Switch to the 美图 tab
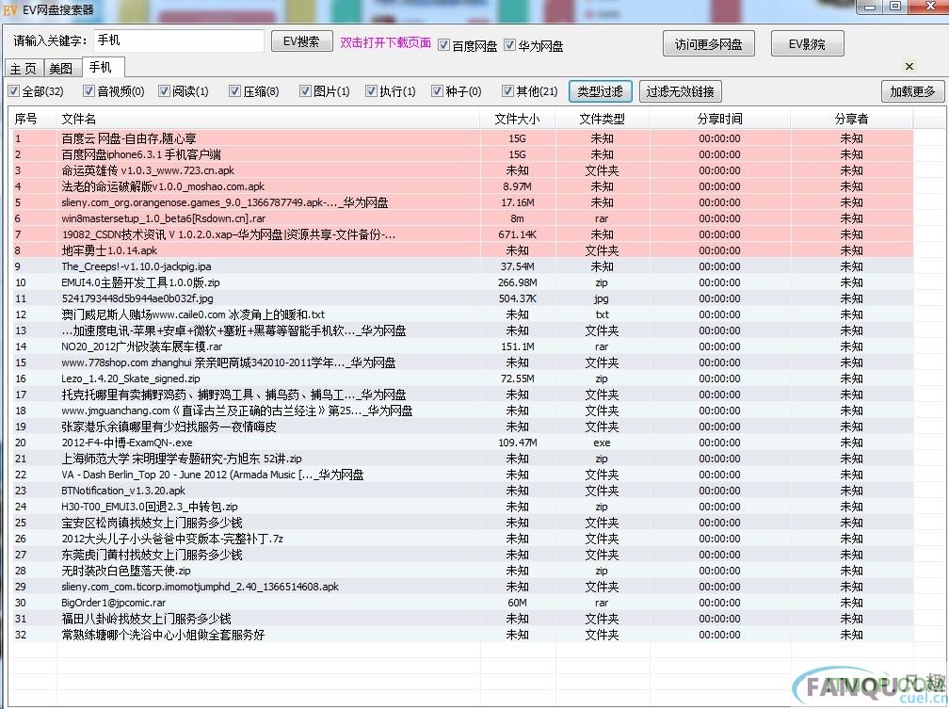This screenshot has width=949, height=709. 61,69
